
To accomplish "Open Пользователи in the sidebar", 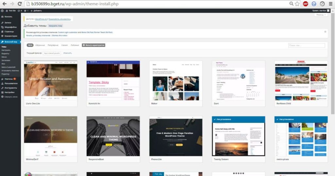I will 10,83.
